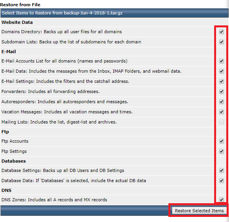Uncheck the Ftp Accounts checkbox
Viewport: 229px width, 222px height.
222,141
